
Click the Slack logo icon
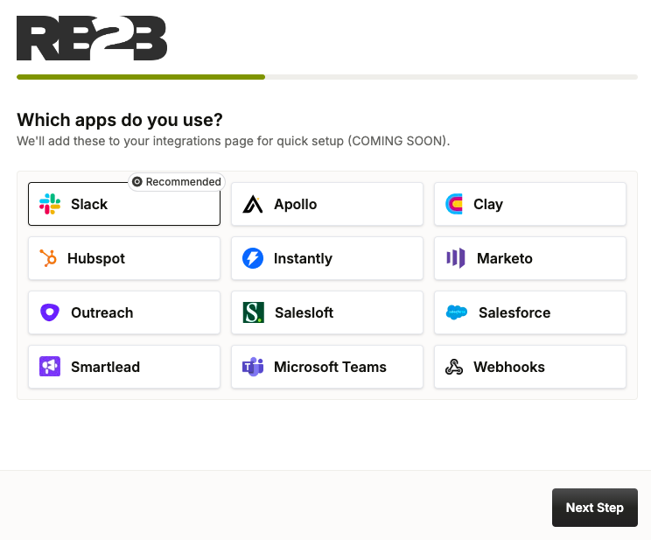[x=50, y=204]
